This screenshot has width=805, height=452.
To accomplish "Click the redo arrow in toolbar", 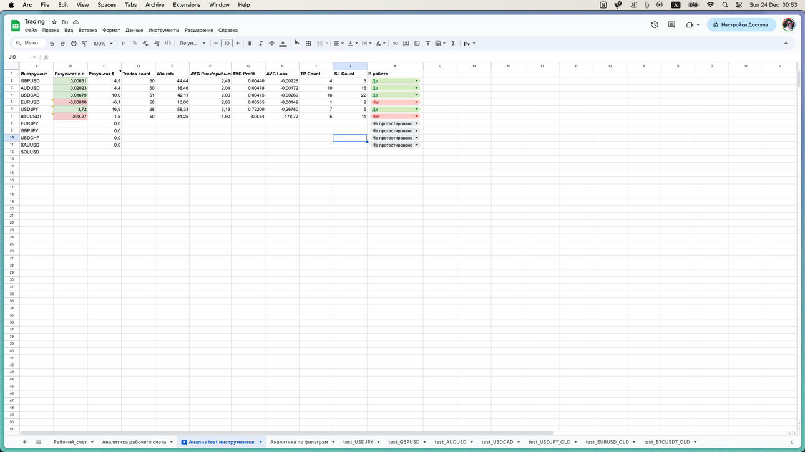I will [x=62, y=44].
